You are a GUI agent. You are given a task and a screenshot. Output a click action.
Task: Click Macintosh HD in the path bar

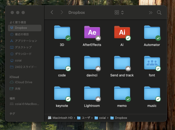click(60, 118)
